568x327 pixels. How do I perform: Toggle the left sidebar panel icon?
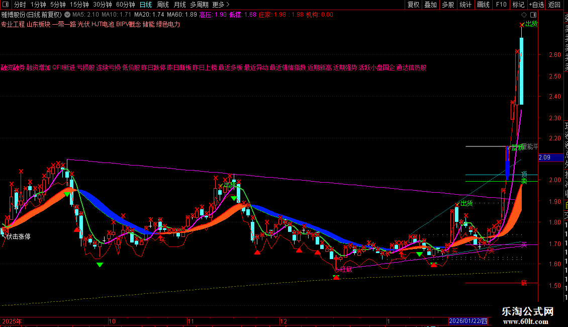(x=6, y=5)
